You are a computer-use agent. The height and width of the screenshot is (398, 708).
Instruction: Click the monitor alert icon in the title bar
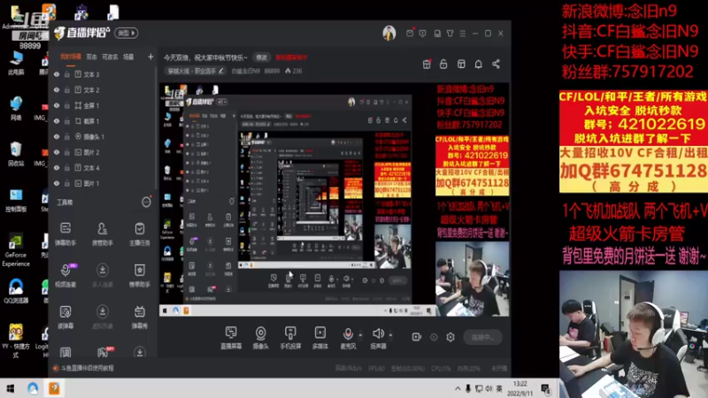pyautogui.click(x=423, y=34)
